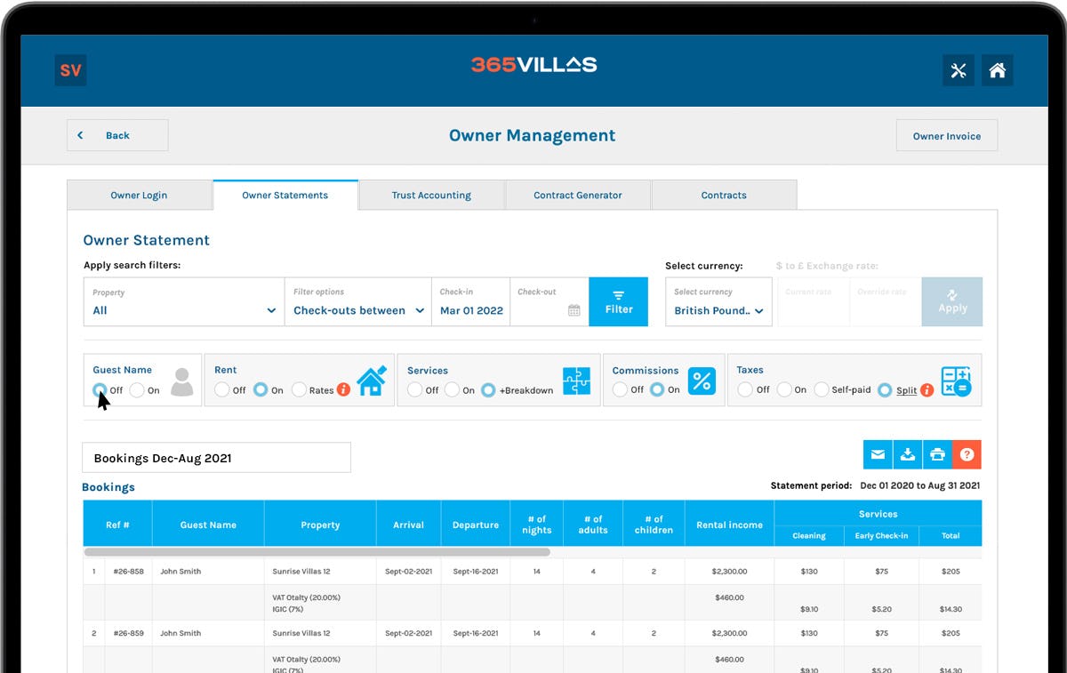
Task: Click the Property column header
Action: coord(320,525)
